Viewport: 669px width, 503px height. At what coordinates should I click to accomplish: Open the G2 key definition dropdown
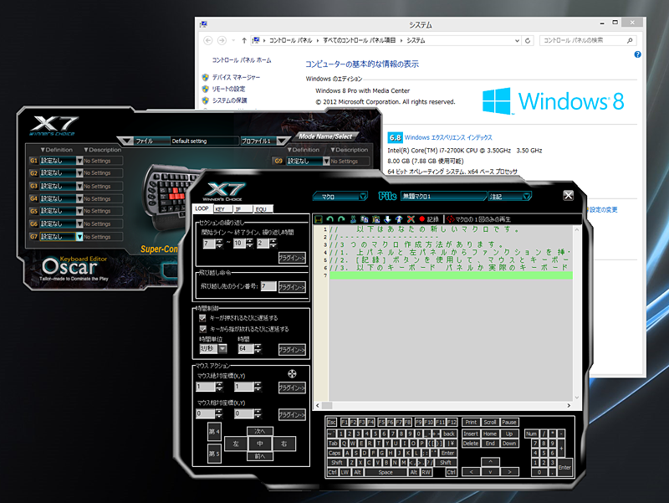click(x=79, y=173)
